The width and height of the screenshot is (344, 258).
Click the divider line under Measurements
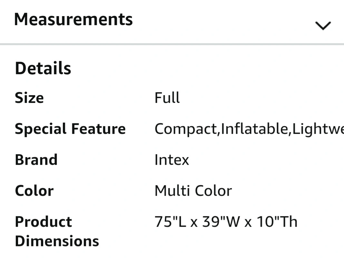click(172, 44)
